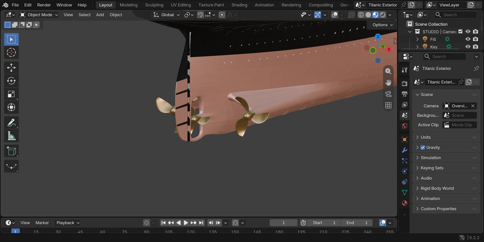Toggle STUDIO collection viewport visibility eye
484x242 pixels.
click(468, 31)
